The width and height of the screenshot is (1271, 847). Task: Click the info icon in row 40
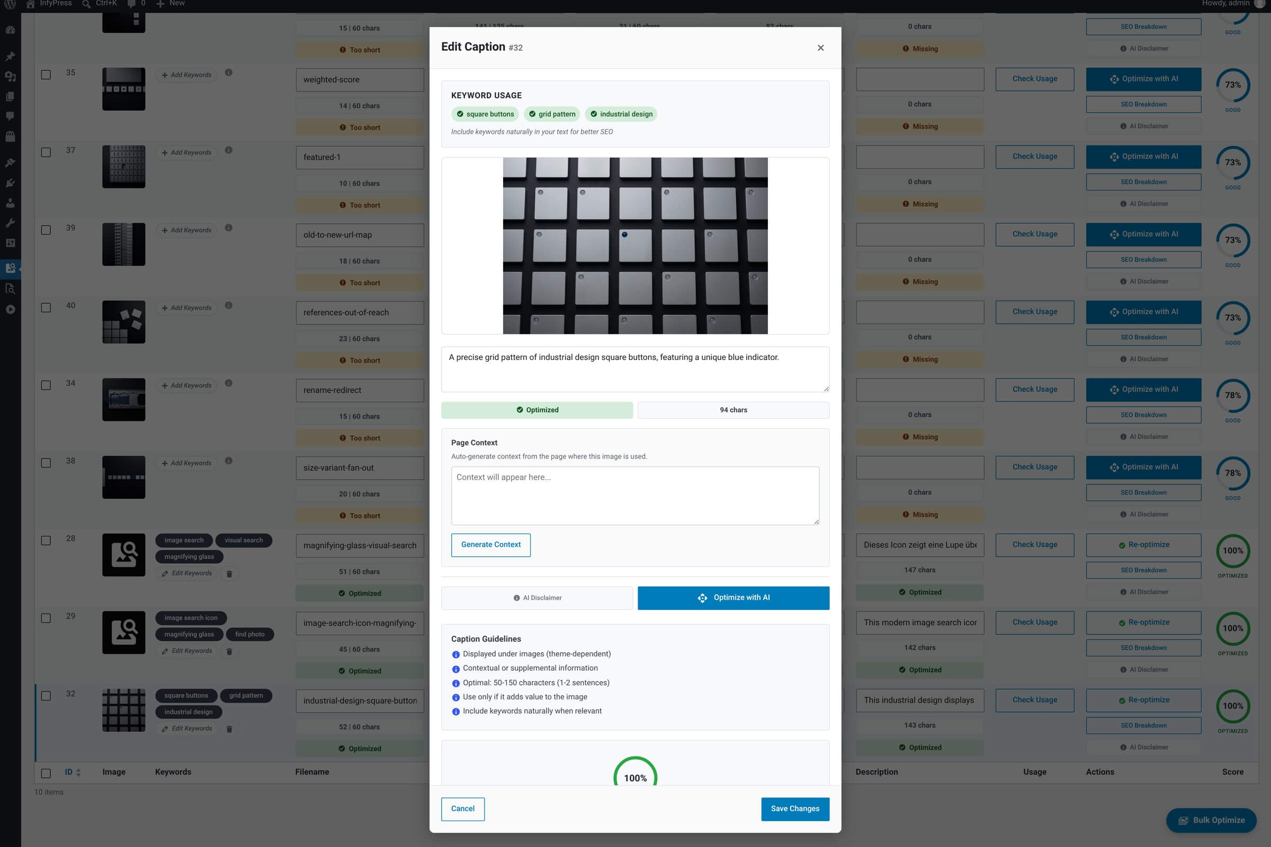coord(229,305)
